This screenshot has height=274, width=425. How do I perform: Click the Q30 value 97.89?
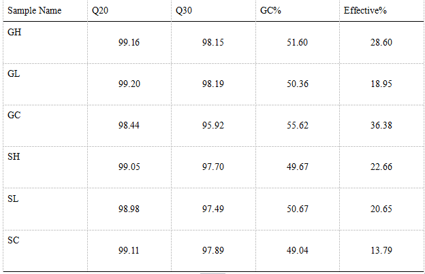point(213,250)
